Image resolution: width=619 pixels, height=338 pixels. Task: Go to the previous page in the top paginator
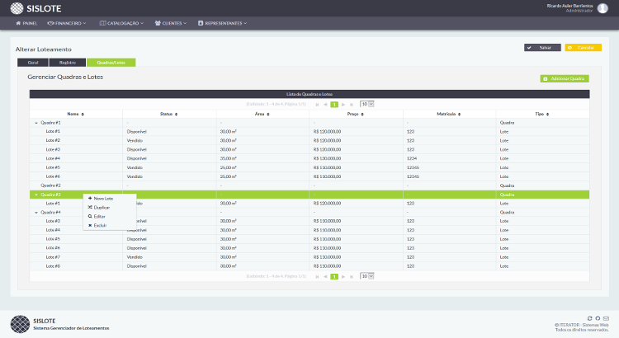click(x=325, y=105)
